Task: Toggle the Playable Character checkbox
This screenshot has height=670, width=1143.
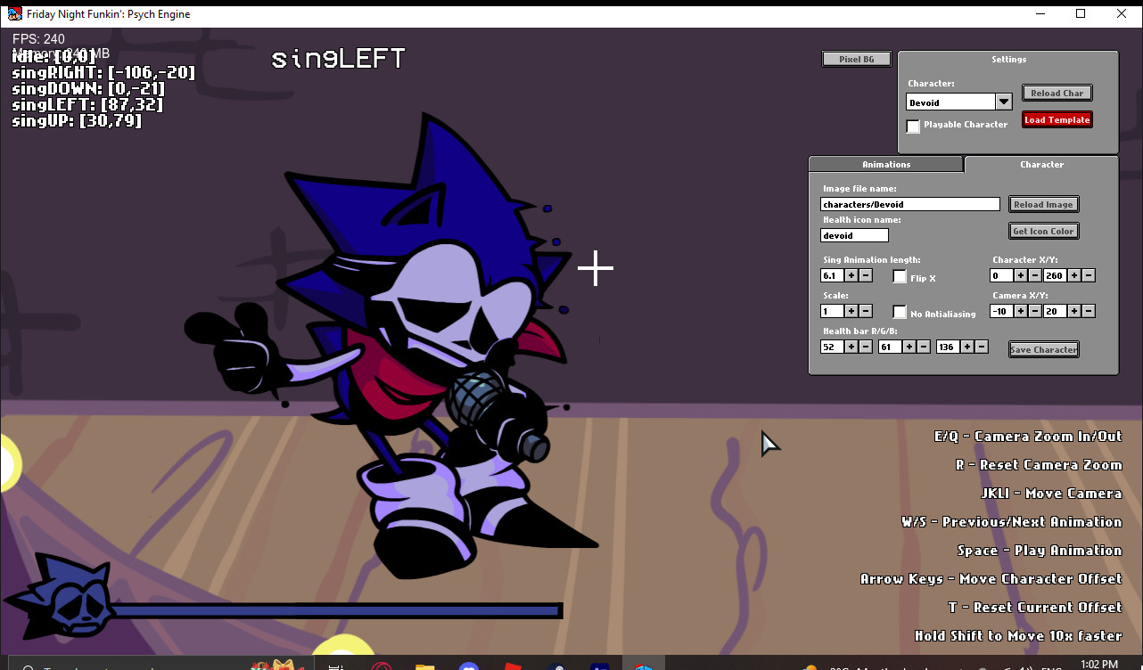Action: [913, 126]
